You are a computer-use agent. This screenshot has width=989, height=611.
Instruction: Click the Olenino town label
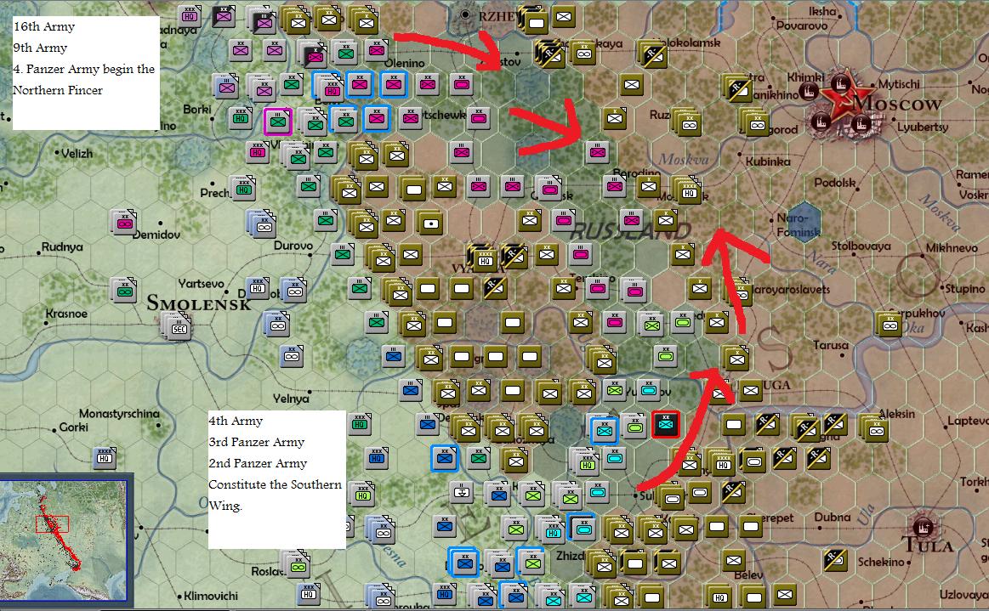tap(404, 63)
